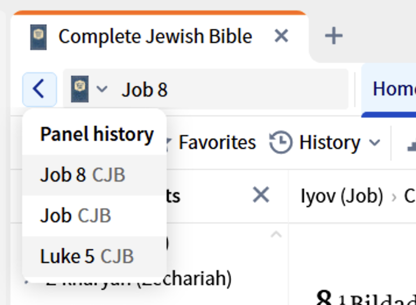Click the back arrow panel history button
Viewport: 416px width, 305px height.
[39, 90]
